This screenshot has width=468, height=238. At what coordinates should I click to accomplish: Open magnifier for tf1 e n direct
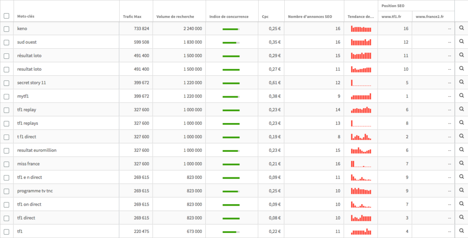(x=461, y=177)
